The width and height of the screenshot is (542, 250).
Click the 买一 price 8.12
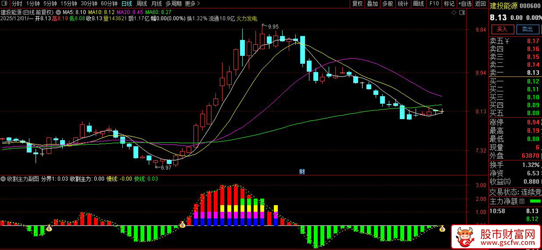click(x=533, y=81)
